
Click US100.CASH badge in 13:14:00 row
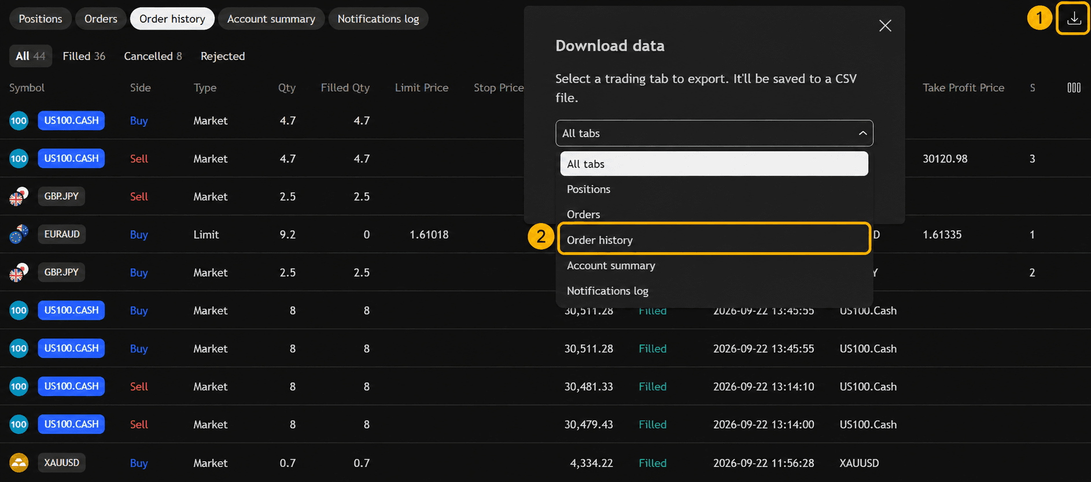coord(71,424)
